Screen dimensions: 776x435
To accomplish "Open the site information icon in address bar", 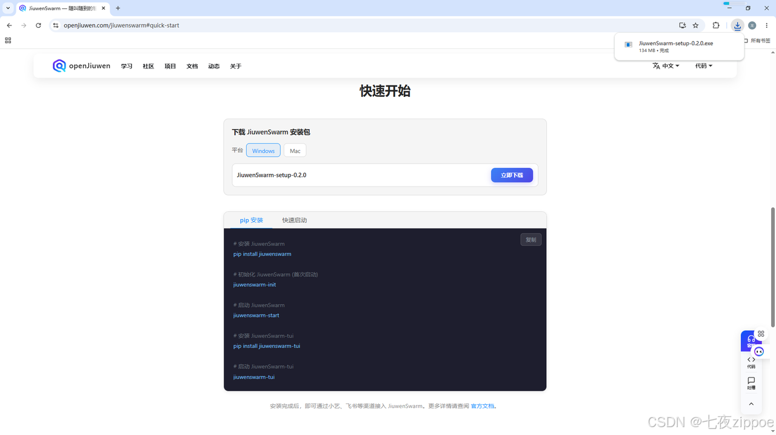I will point(55,25).
